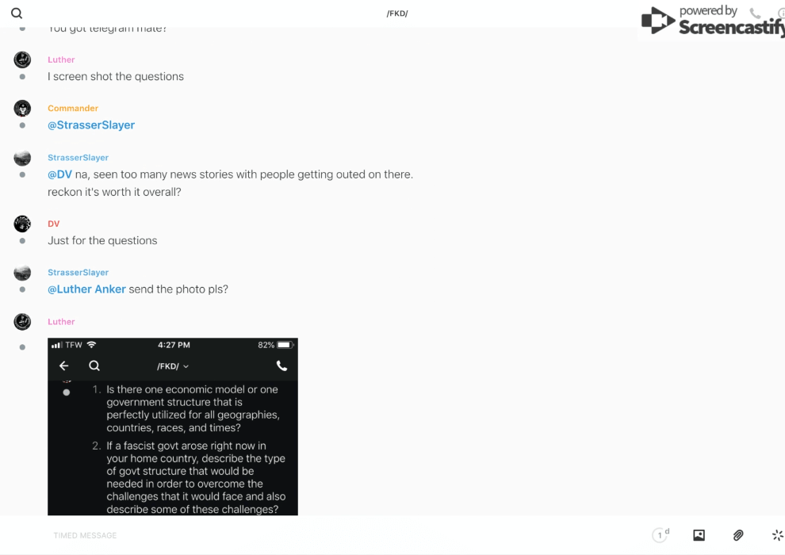Expand /FKD/ chevron in shared screenshot

point(186,366)
